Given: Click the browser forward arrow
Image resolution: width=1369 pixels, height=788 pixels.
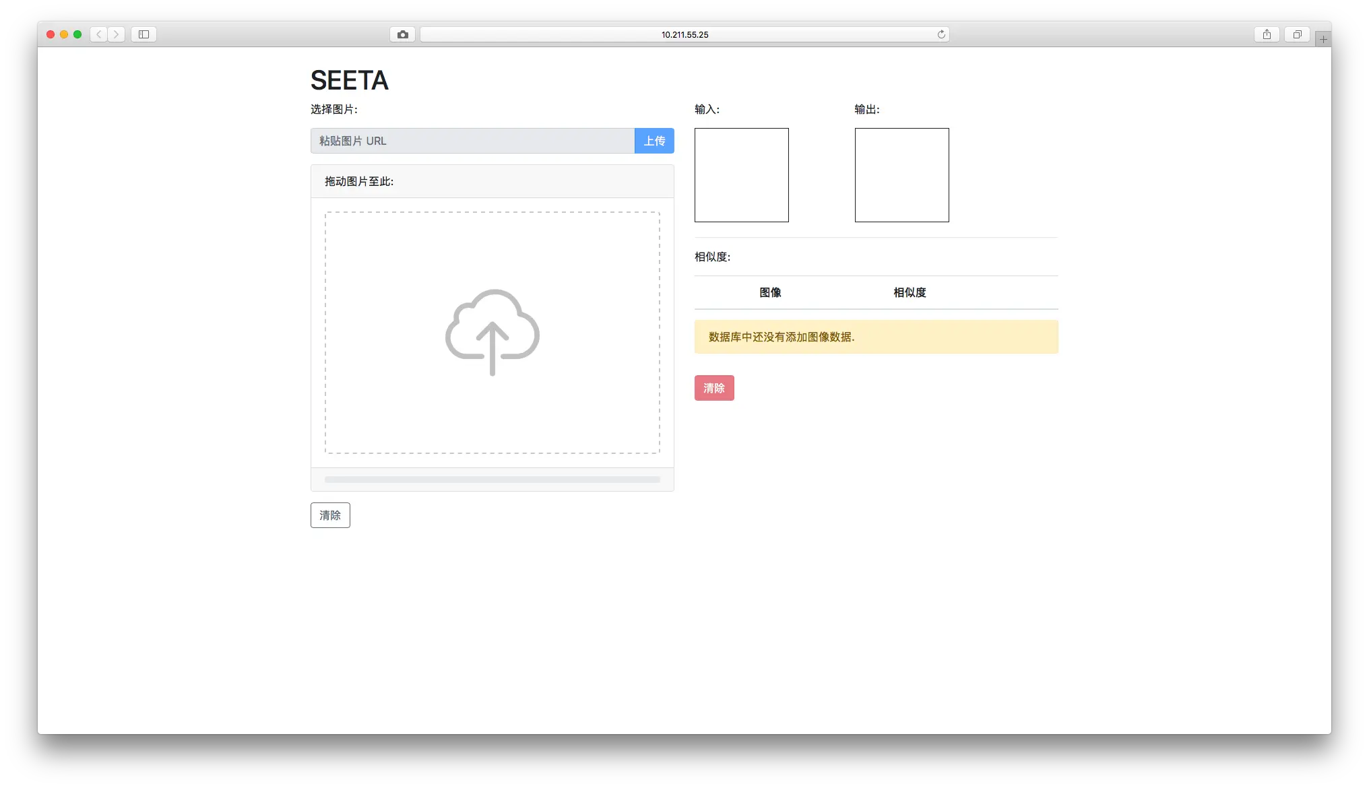Looking at the screenshot, I should 117,34.
